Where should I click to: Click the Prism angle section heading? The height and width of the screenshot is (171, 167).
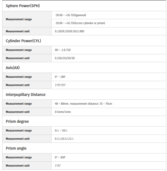[x=16, y=148]
